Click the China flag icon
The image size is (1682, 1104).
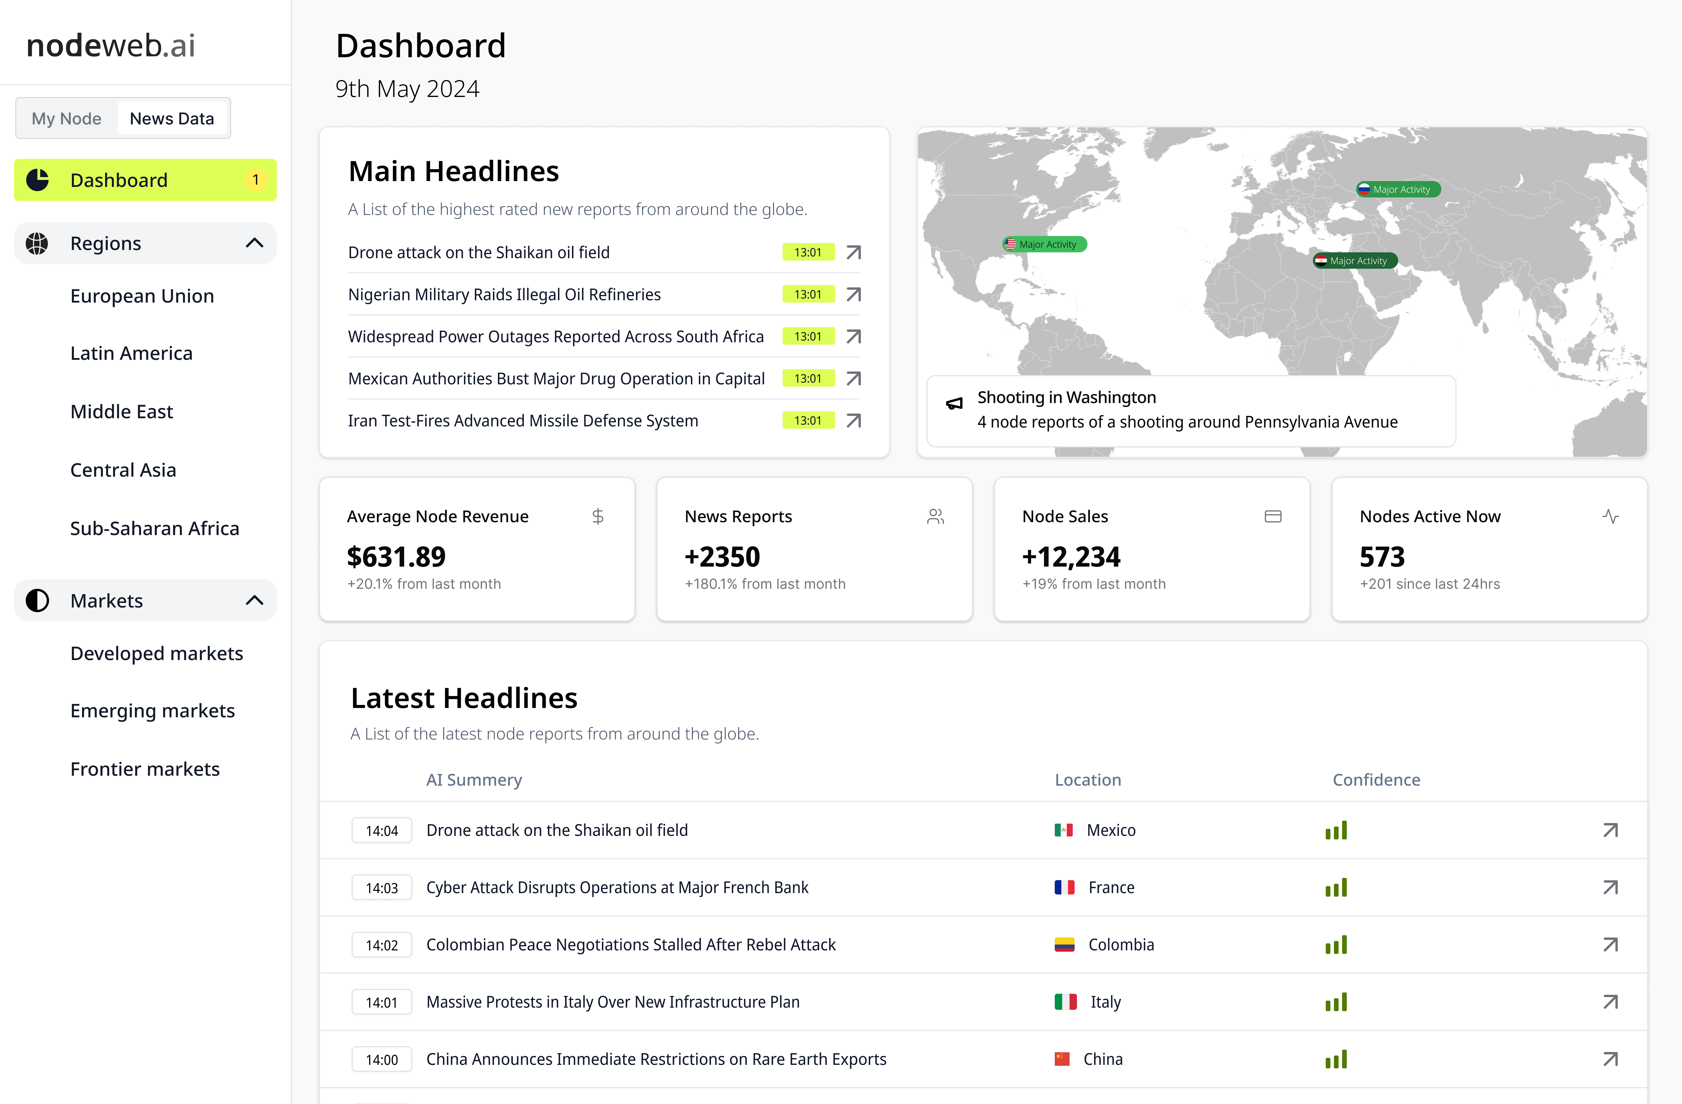(1062, 1059)
